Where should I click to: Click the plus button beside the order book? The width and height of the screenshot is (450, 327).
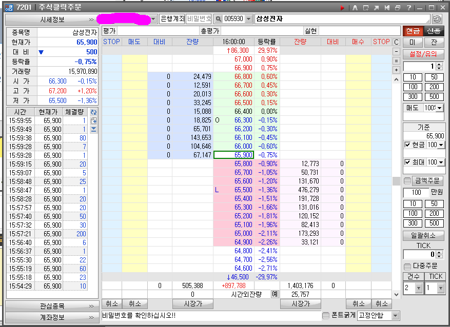(x=396, y=70)
